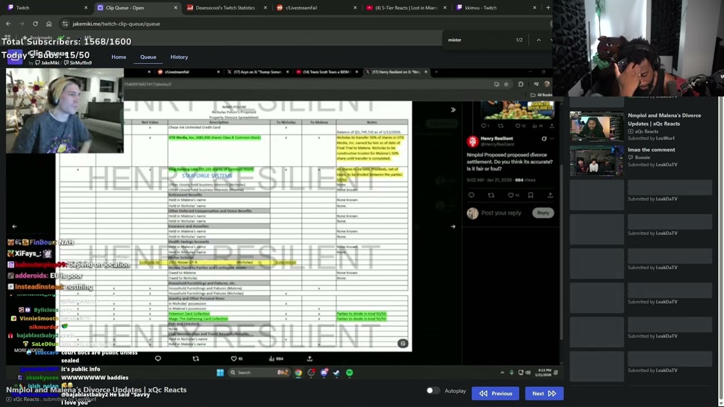
Task: Click the 'lmao the comment' clip title
Action: coord(651,150)
